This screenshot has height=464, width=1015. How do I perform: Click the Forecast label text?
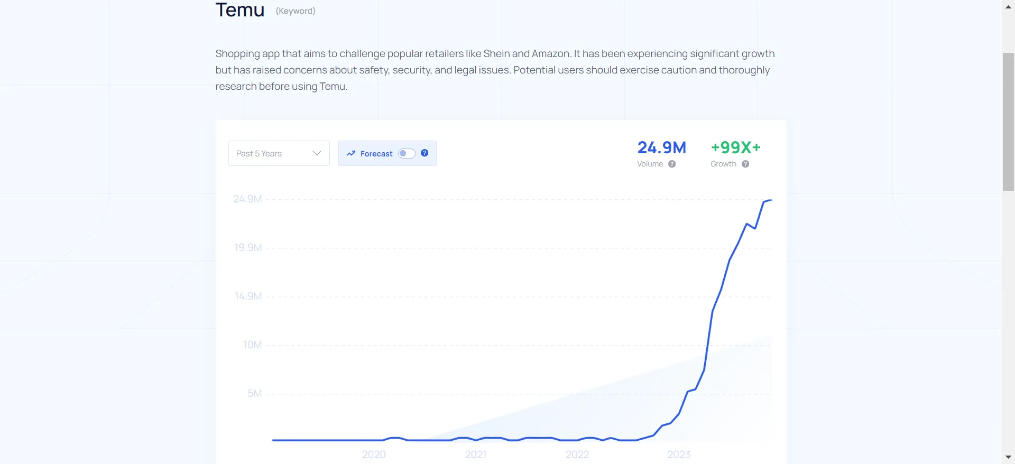click(376, 154)
